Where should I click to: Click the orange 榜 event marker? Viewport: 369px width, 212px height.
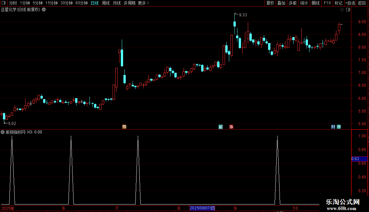point(124,127)
